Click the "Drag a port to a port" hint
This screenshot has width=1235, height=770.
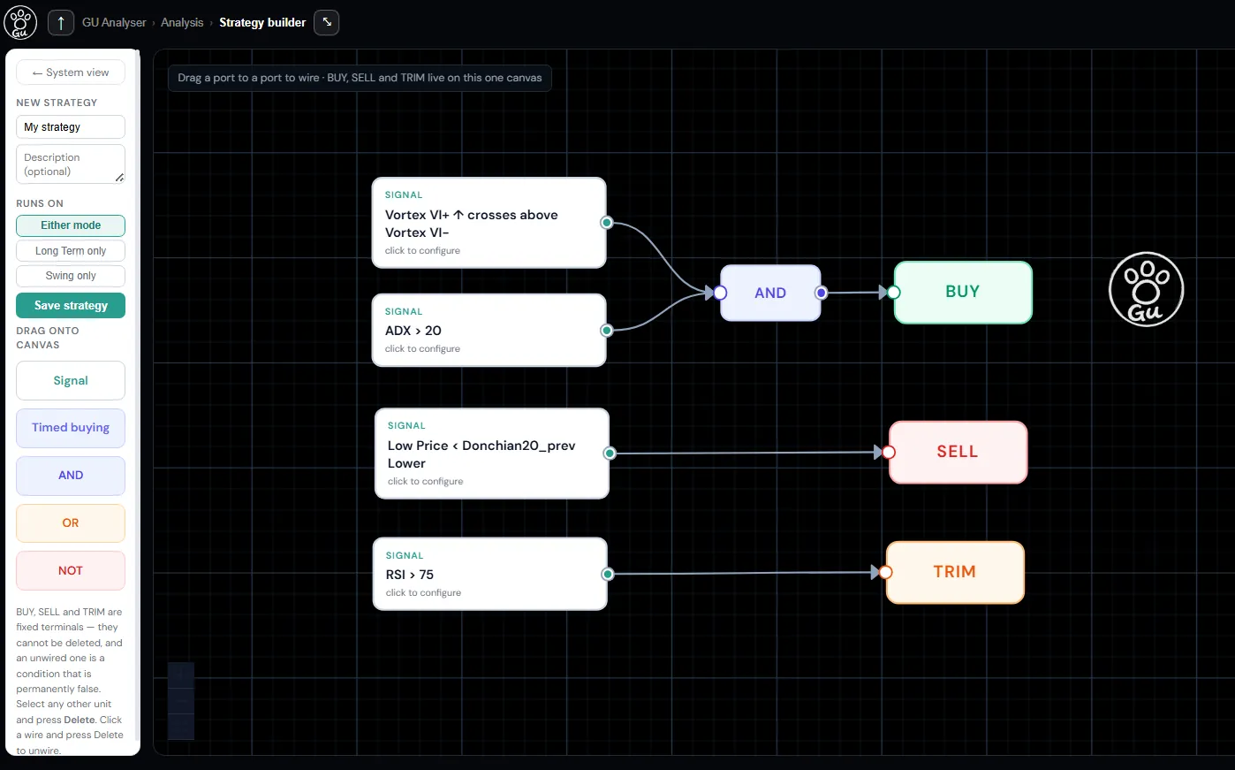[x=360, y=78]
